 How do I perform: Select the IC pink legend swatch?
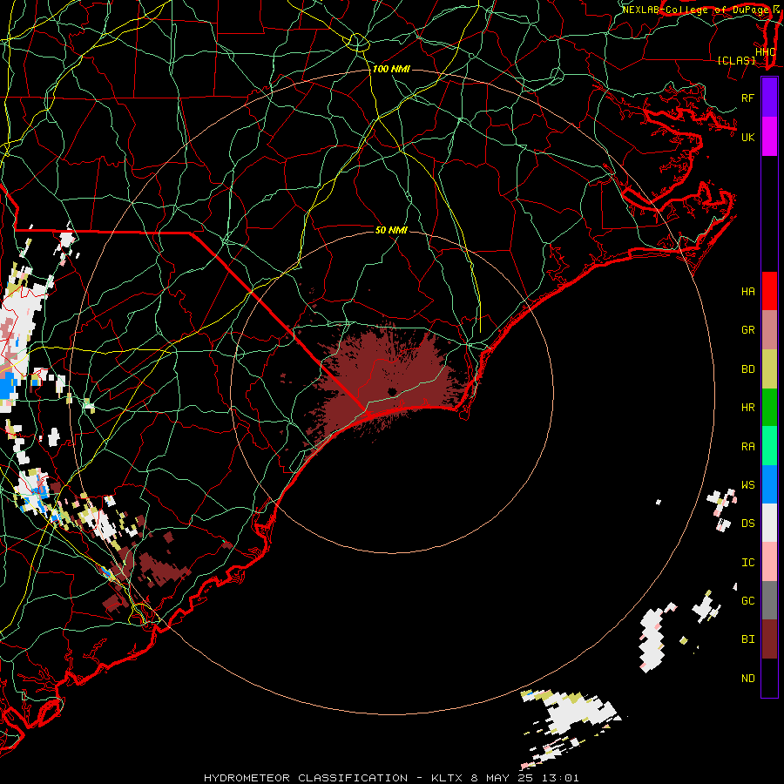pyautogui.click(x=769, y=562)
